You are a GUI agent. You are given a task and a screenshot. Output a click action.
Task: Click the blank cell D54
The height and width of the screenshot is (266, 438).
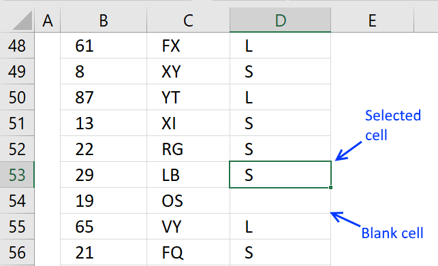pyautogui.click(x=280, y=201)
